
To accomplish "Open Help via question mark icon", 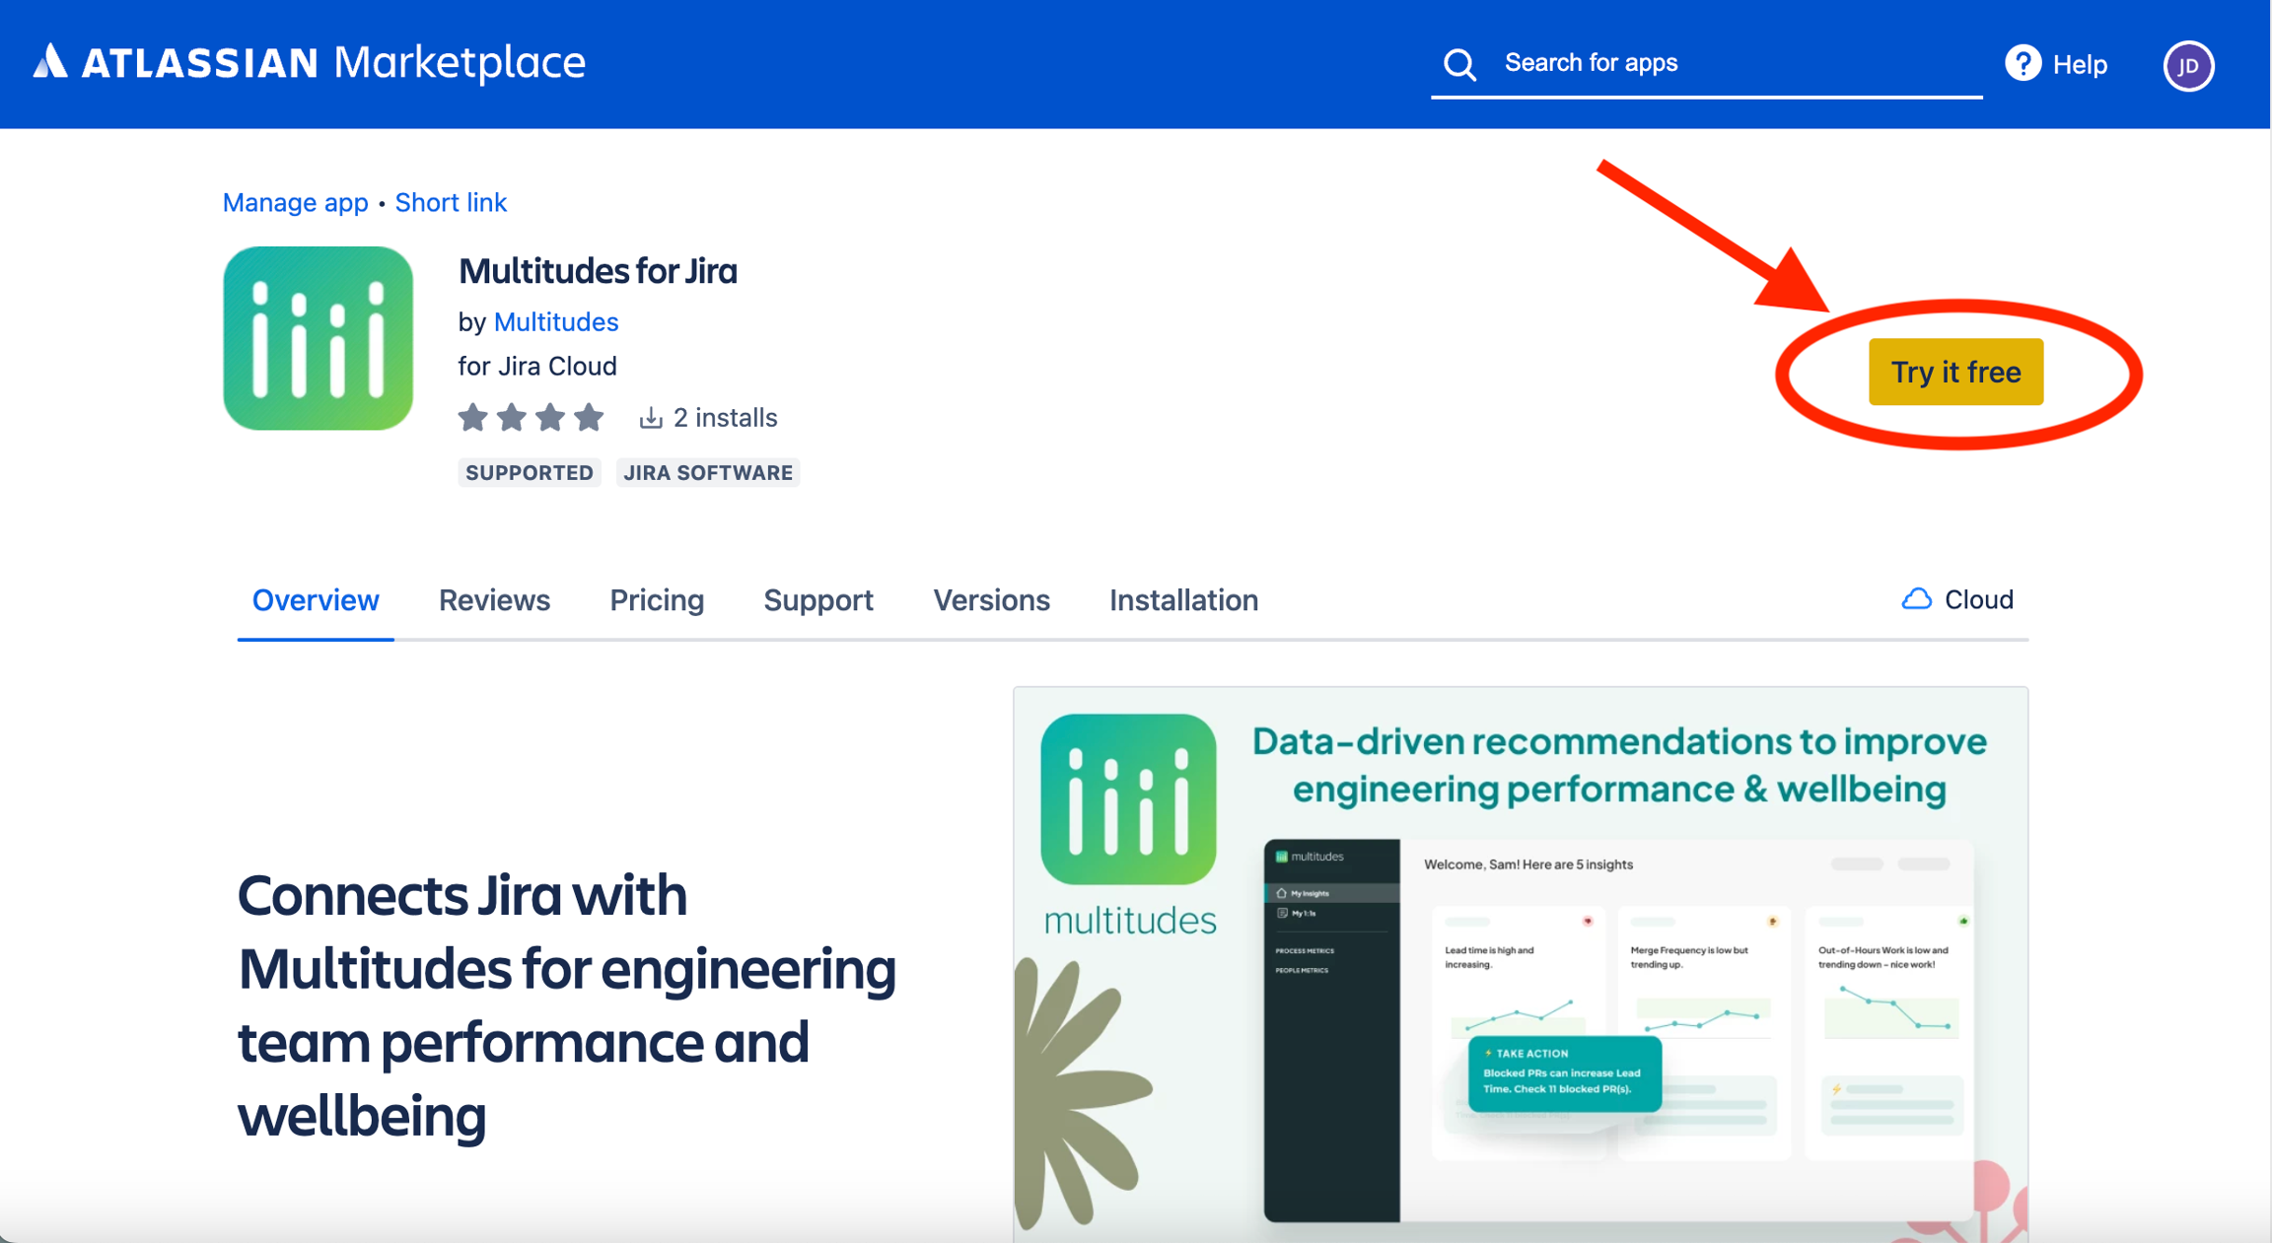I will coord(2023,64).
